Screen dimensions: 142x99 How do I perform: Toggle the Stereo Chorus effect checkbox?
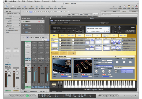(x=123, y=47)
